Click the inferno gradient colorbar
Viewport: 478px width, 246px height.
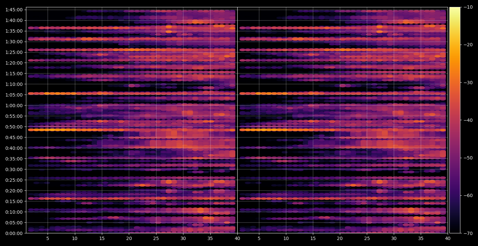455,120
